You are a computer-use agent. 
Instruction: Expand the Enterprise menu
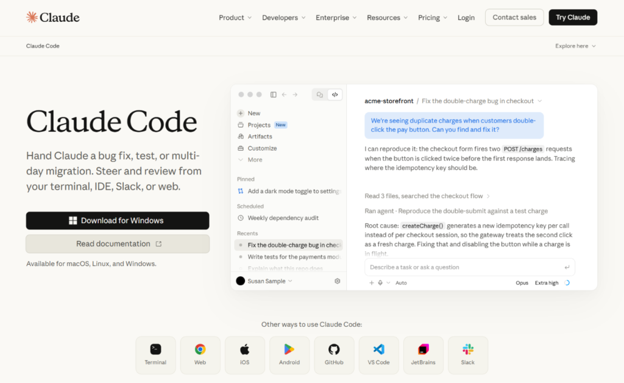(x=336, y=18)
